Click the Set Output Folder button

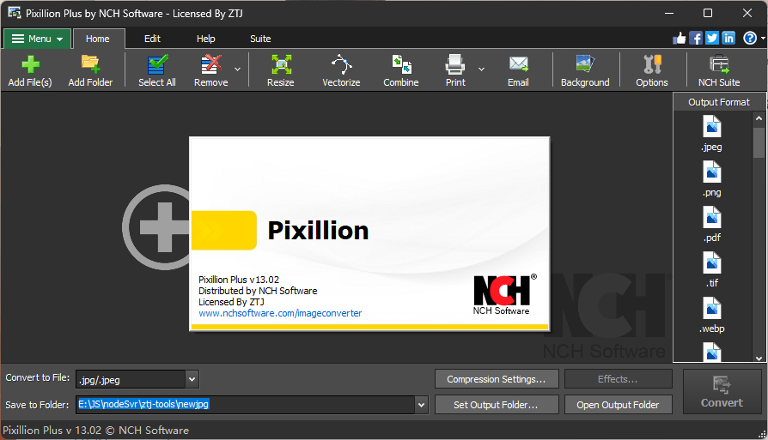(497, 405)
